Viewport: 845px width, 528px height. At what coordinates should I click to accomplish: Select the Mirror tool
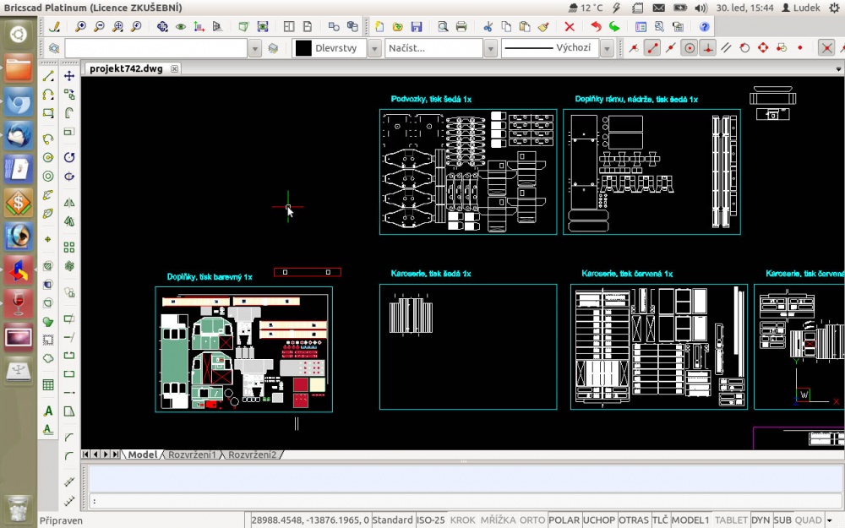click(69, 203)
